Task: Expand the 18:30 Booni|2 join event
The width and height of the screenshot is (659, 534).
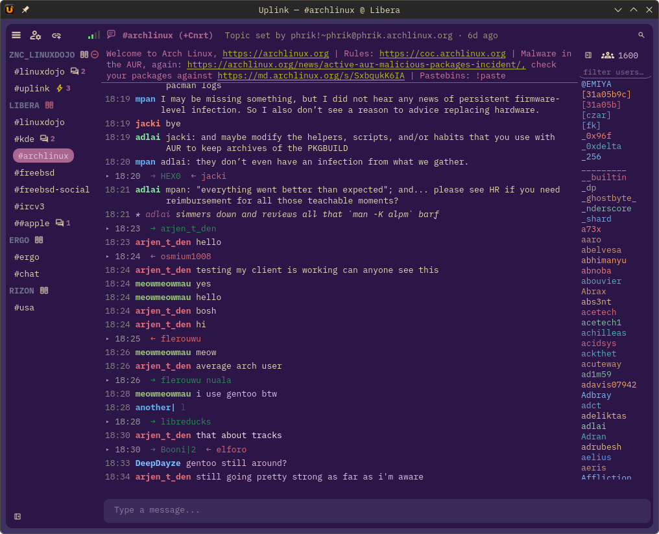Action: pos(108,450)
